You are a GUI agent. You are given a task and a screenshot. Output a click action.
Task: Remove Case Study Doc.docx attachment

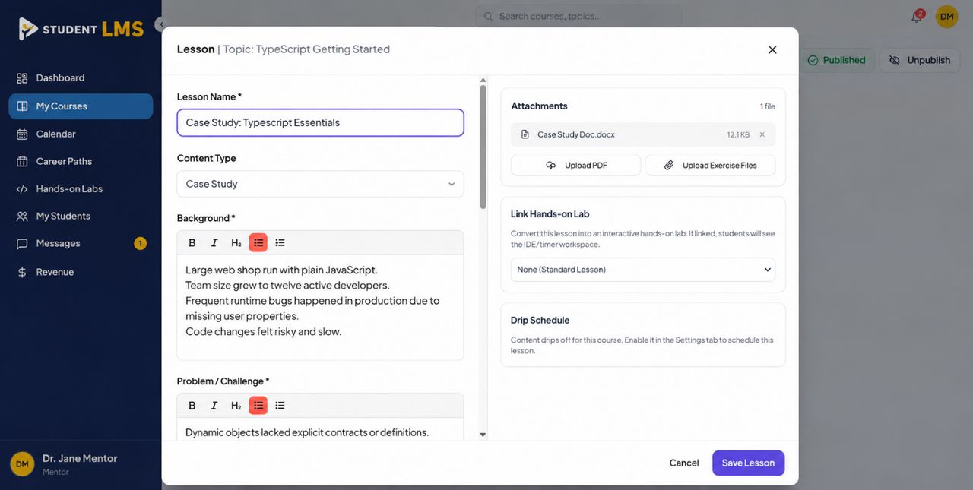(x=762, y=134)
